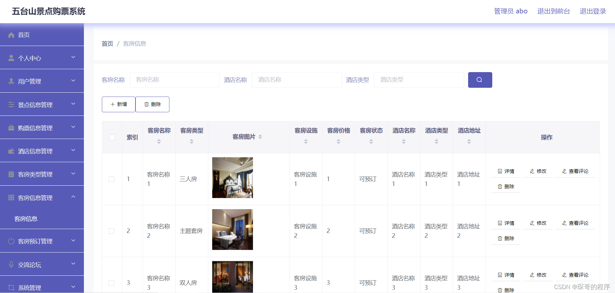
Task: Click 修改 for row 客房名称 1
Action: 538,171
